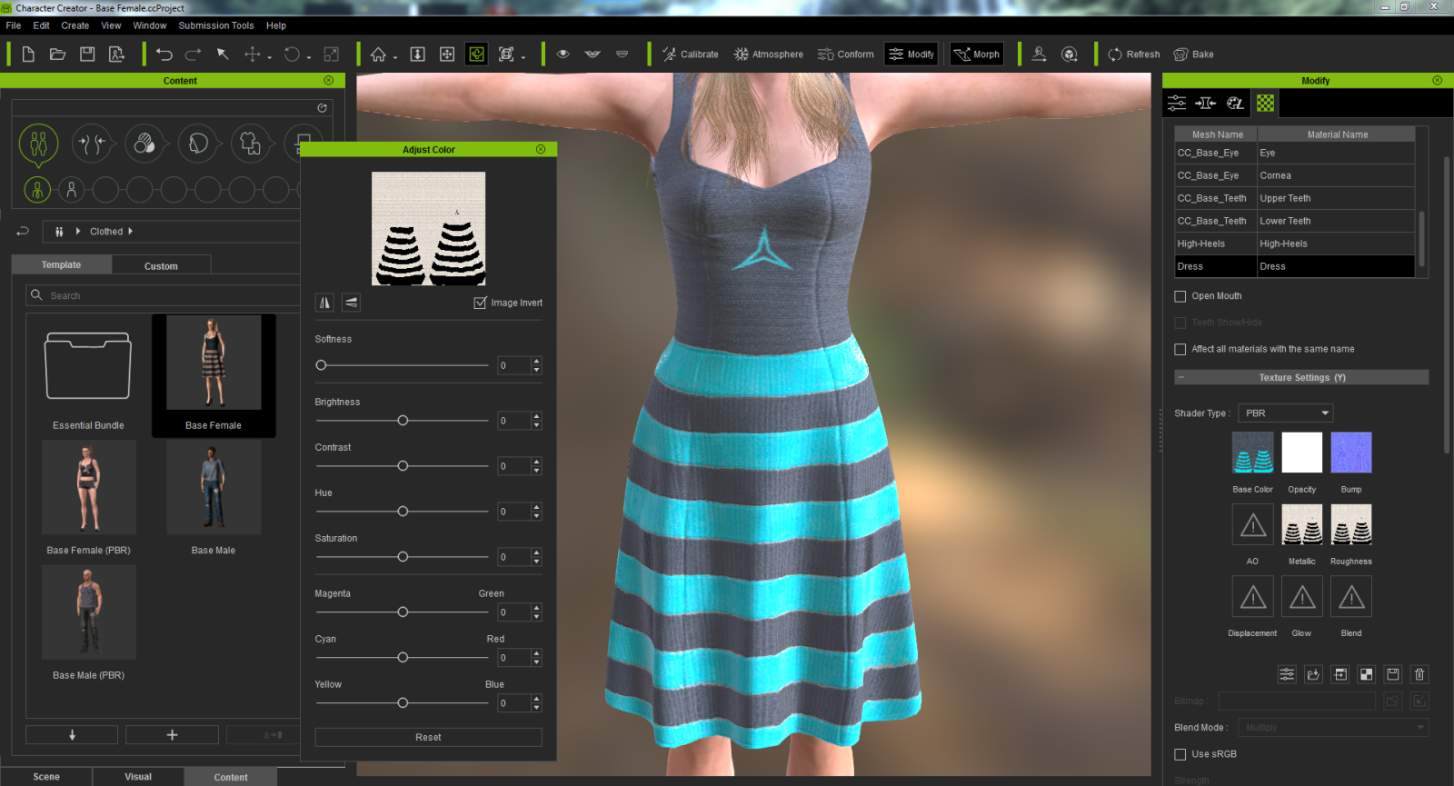Refresh the viewport
Screen dimensions: 1454x786
click(x=1134, y=55)
